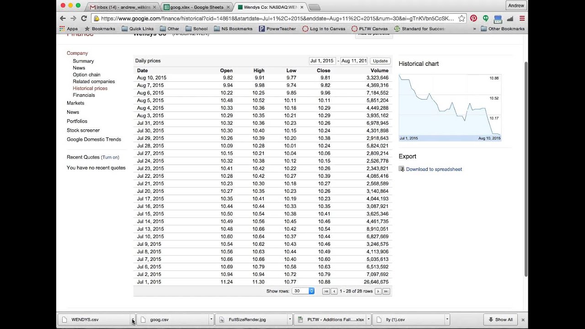This screenshot has height=329, width=585.
Task: Expand the goog.csv download options arrow
Action: click(211, 319)
